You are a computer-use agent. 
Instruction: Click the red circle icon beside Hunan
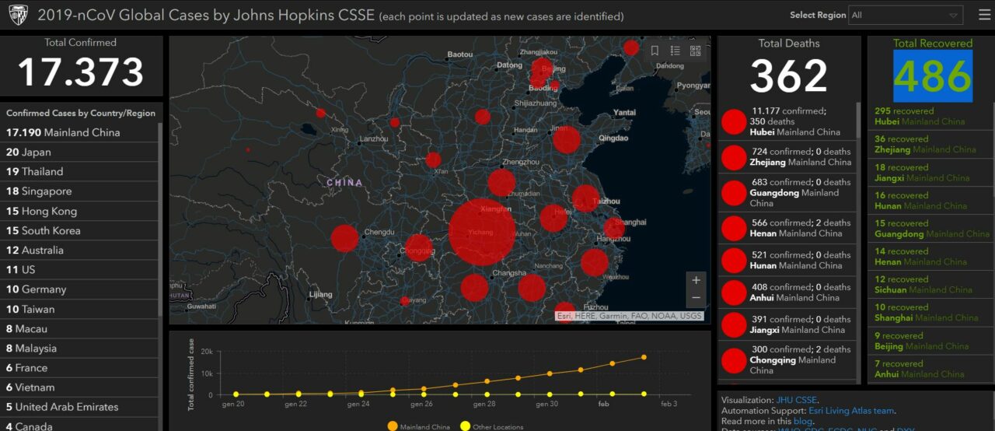tap(734, 260)
